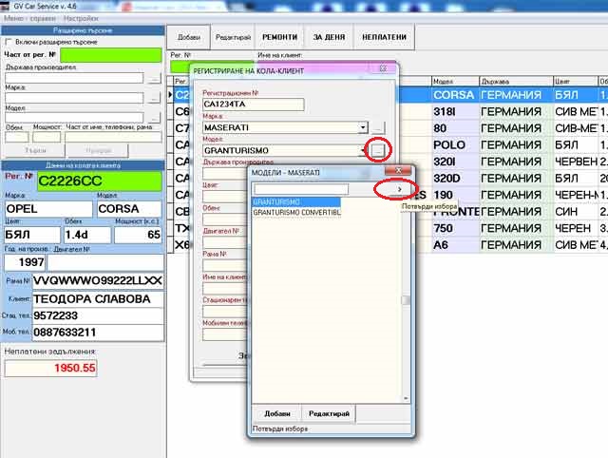
Task: Select GRANTURISMO CONVERTIBLE in the models list
Action: point(296,213)
